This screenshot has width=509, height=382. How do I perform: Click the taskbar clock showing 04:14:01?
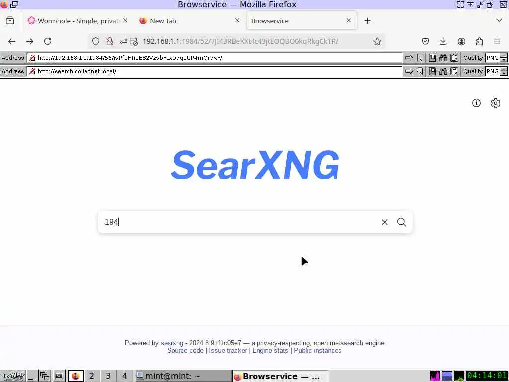click(x=487, y=376)
